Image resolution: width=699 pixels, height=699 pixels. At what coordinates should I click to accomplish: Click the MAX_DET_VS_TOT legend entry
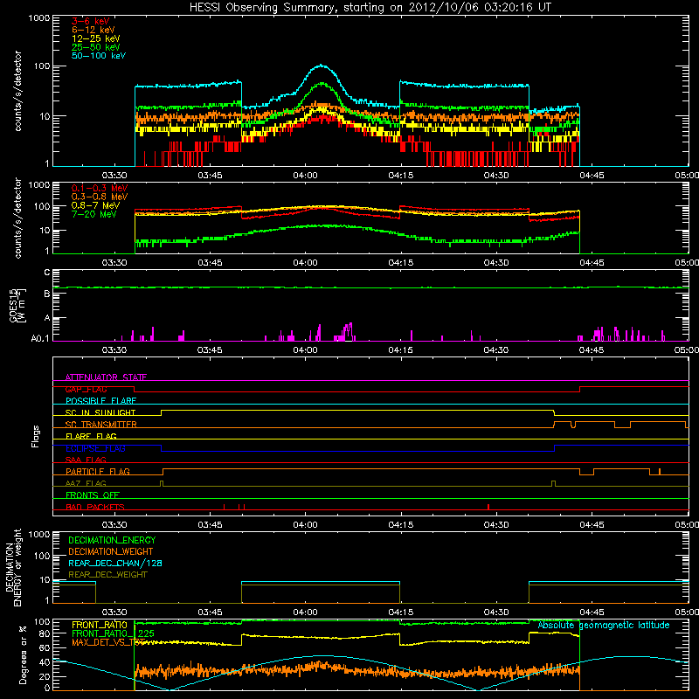pos(108,642)
